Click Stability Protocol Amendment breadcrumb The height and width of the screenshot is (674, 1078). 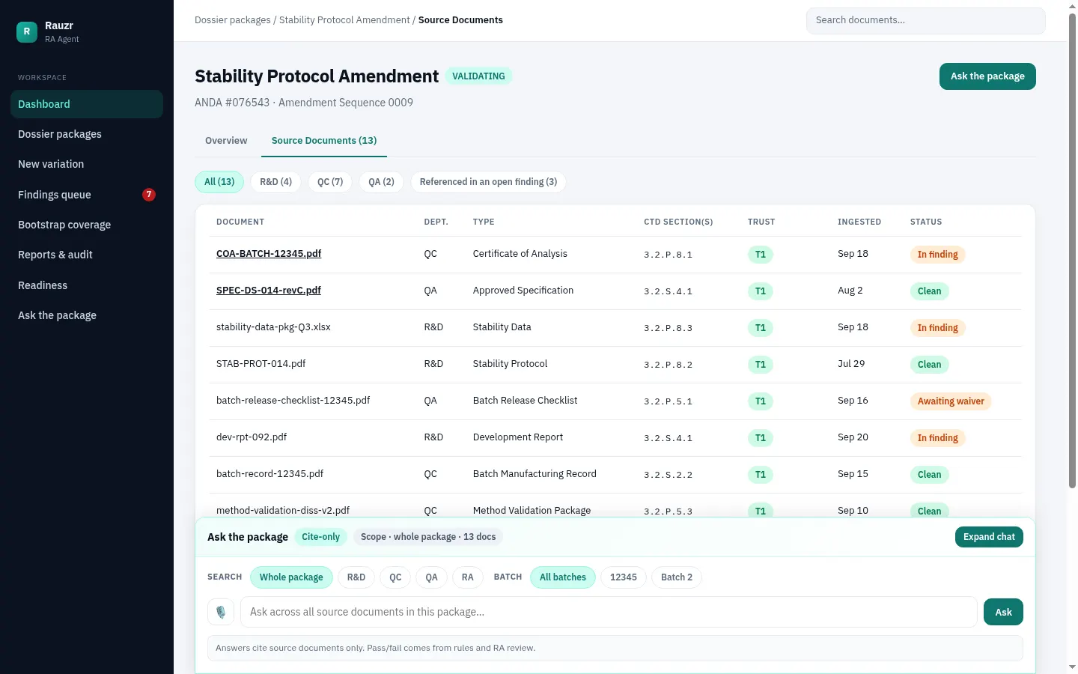point(344,20)
